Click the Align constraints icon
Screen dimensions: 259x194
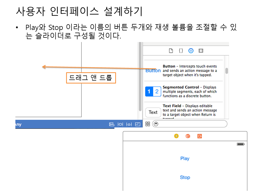(111, 124)
